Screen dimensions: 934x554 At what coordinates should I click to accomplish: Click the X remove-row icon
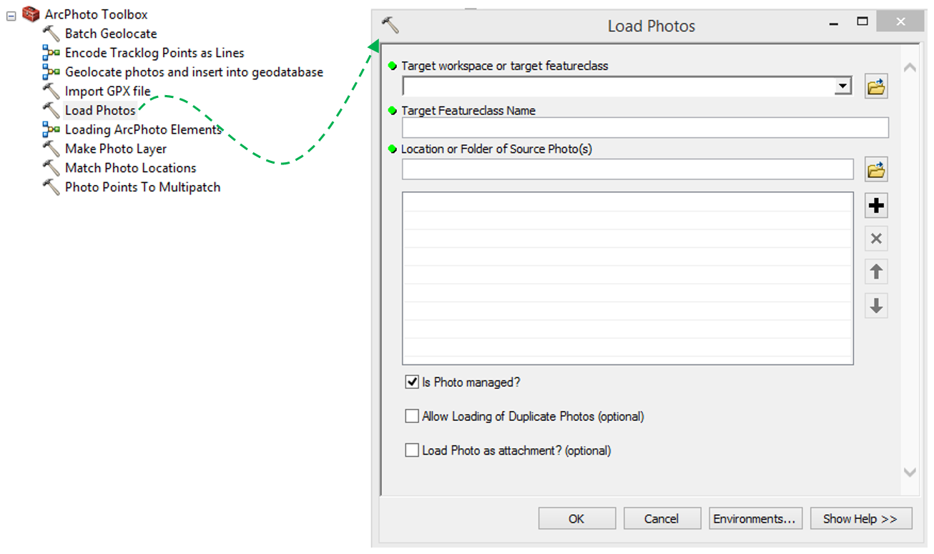tap(876, 239)
